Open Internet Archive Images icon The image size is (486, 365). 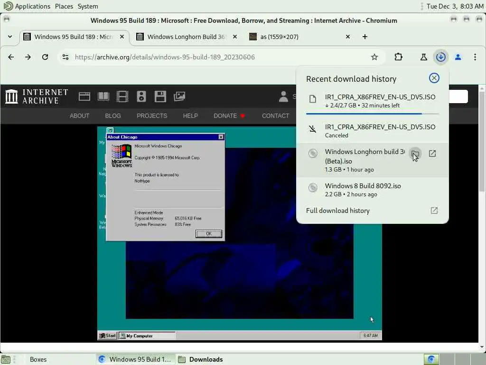coord(179,96)
